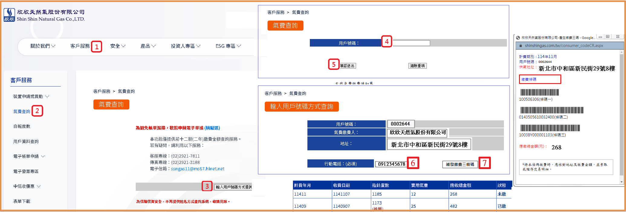Click the 確認送出 submit button

tap(347, 66)
